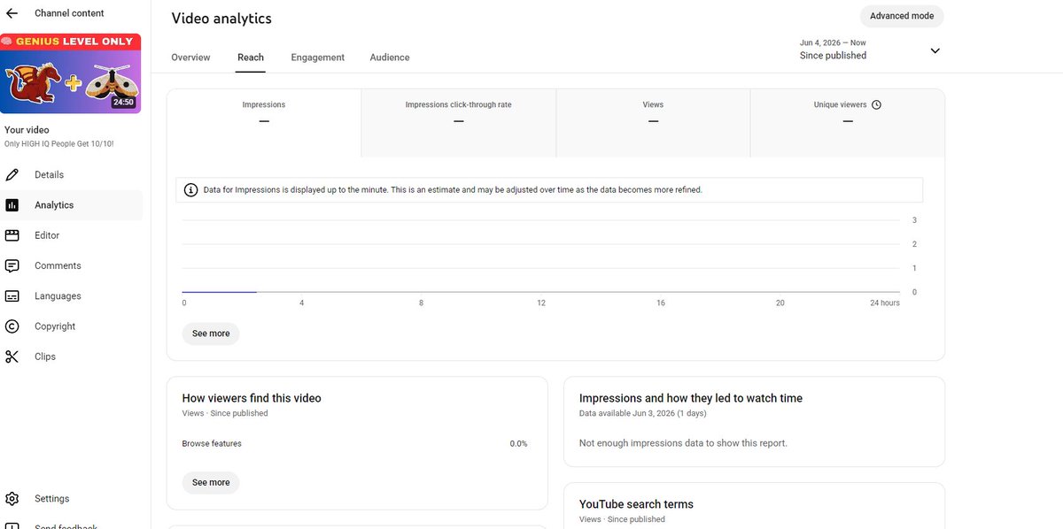The height and width of the screenshot is (529, 1063).
Task: Expand the Since published date range dropdown
Action: (x=935, y=50)
